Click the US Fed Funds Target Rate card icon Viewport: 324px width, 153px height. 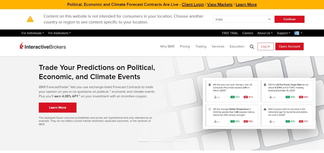click(265, 85)
